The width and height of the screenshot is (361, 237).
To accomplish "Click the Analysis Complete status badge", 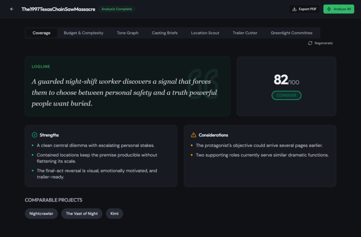I will pos(117,9).
